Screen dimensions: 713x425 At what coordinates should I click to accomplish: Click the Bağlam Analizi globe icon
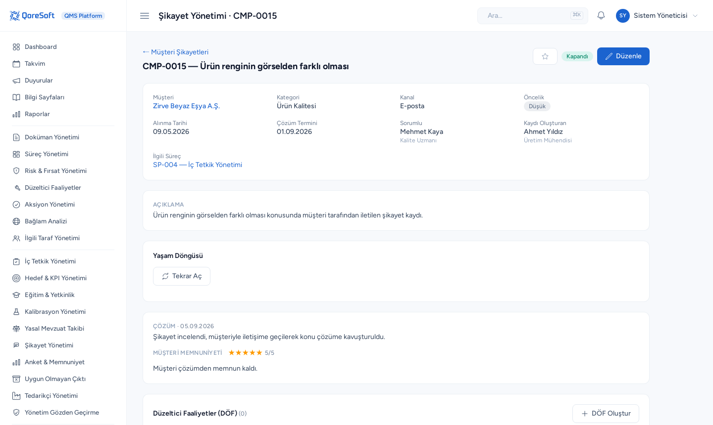coord(16,221)
